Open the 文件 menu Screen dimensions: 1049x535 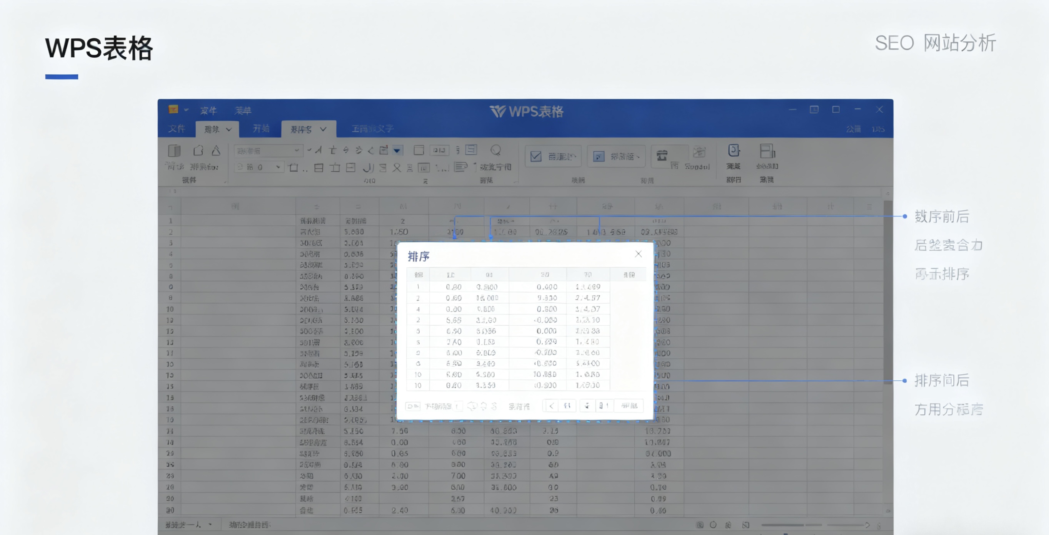(x=177, y=128)
